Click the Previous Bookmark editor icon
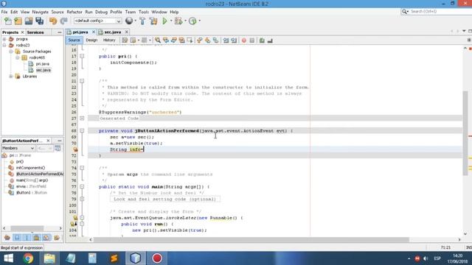The width and height of the screenshot is (472, 265). 200,40
